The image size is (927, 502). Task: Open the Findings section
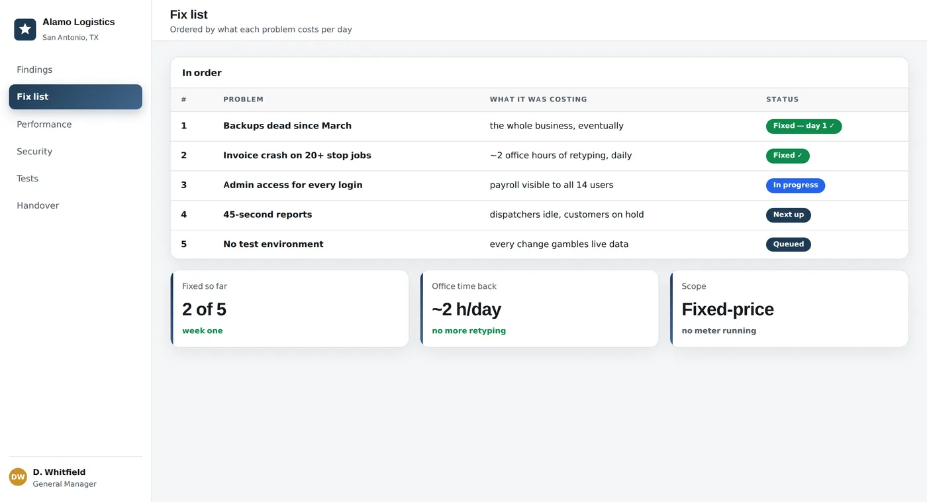point(75,70)
